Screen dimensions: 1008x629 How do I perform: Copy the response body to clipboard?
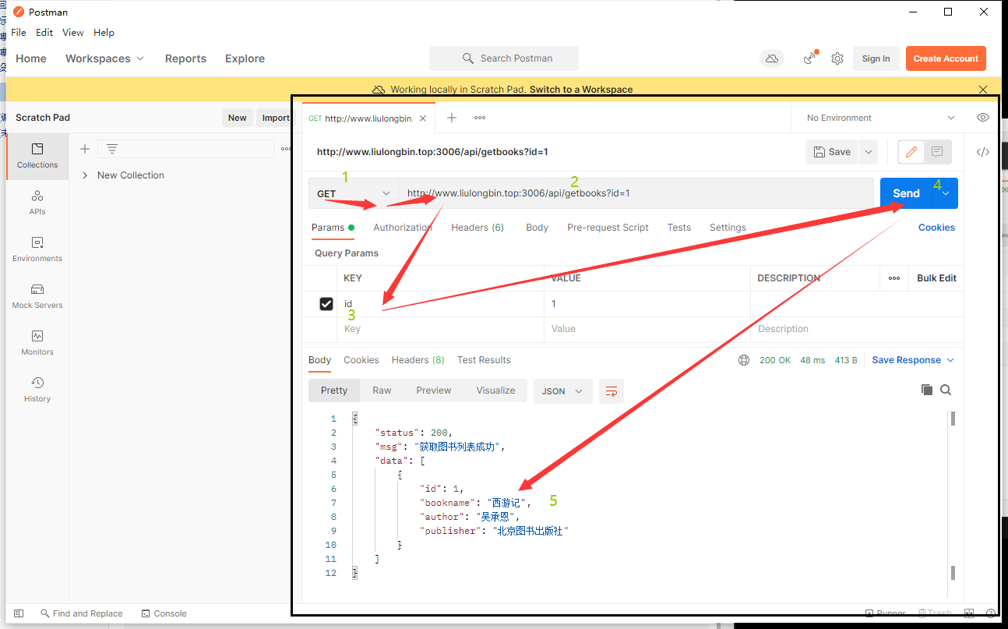[926, 390]
